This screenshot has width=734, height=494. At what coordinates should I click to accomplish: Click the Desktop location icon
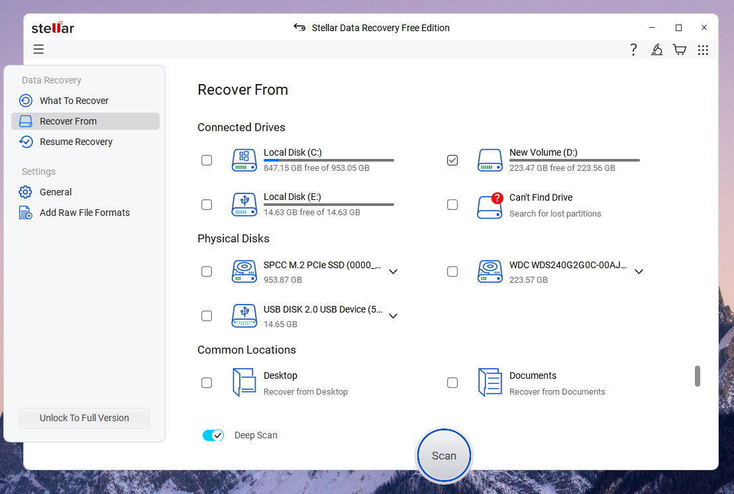pos(244,383)
